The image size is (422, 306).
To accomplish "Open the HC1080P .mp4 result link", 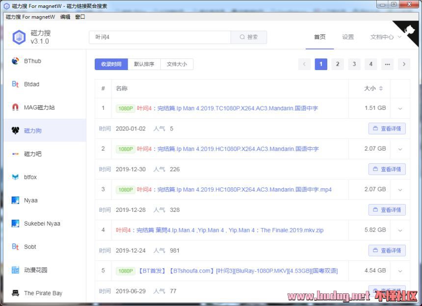I will pyautogui.click(x=234, y=190).
